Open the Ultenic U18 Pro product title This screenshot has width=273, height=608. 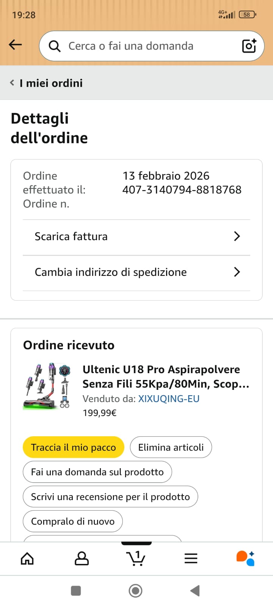[x=166, y=377]
